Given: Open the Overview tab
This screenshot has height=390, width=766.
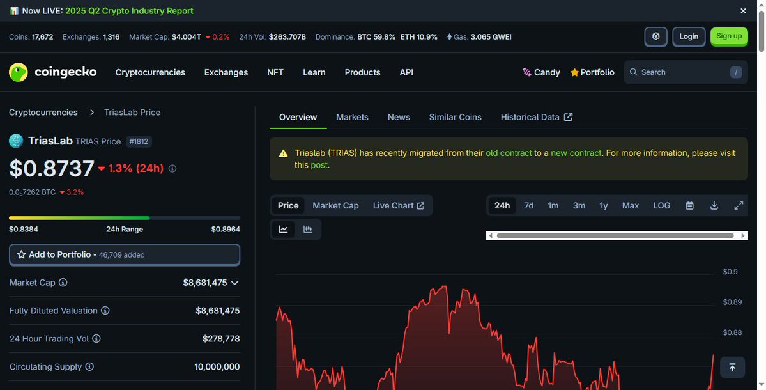Looking at the screenshot, I should click(298, 117).
